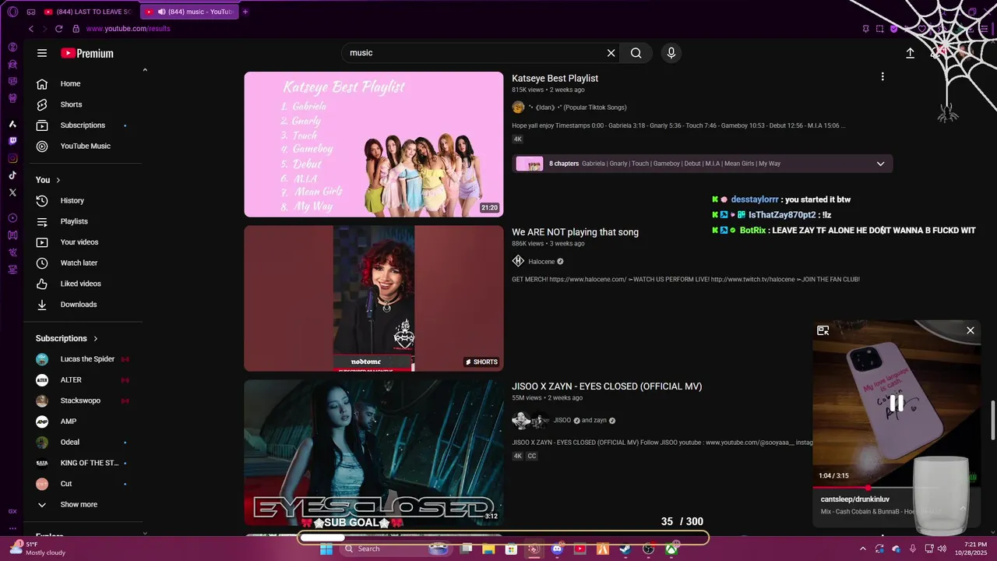Open the YouTube hamburger guide menu
This screenshot has width=997, height=561.
tap(42, 53)
